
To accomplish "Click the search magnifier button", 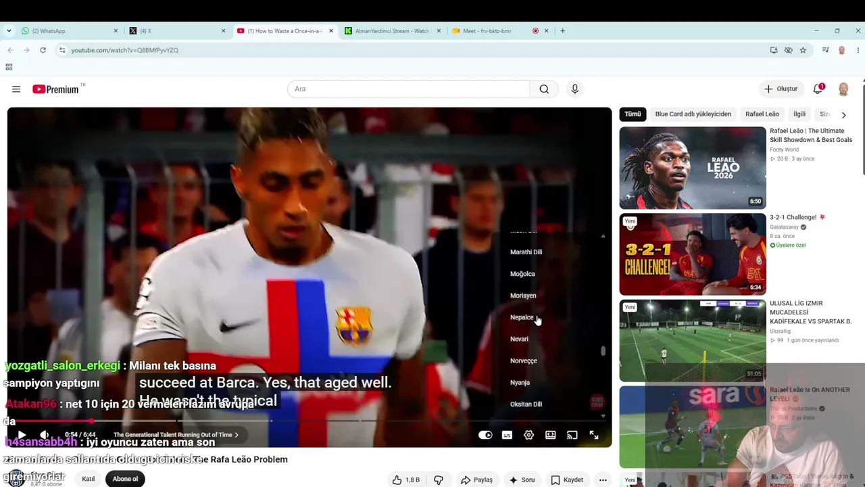I will pos(544,89).
